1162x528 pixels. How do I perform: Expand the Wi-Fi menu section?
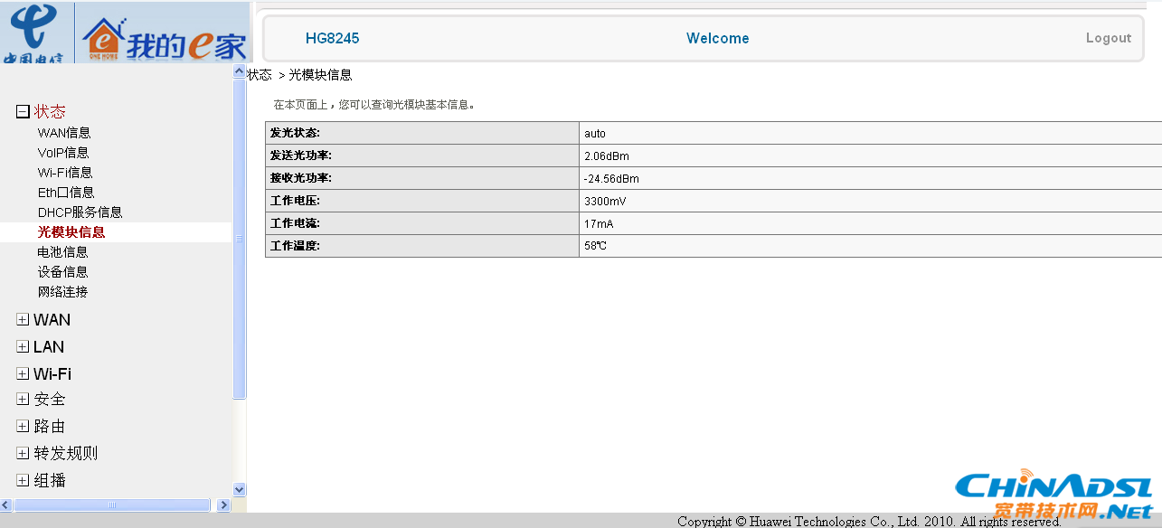pos(23,374)
